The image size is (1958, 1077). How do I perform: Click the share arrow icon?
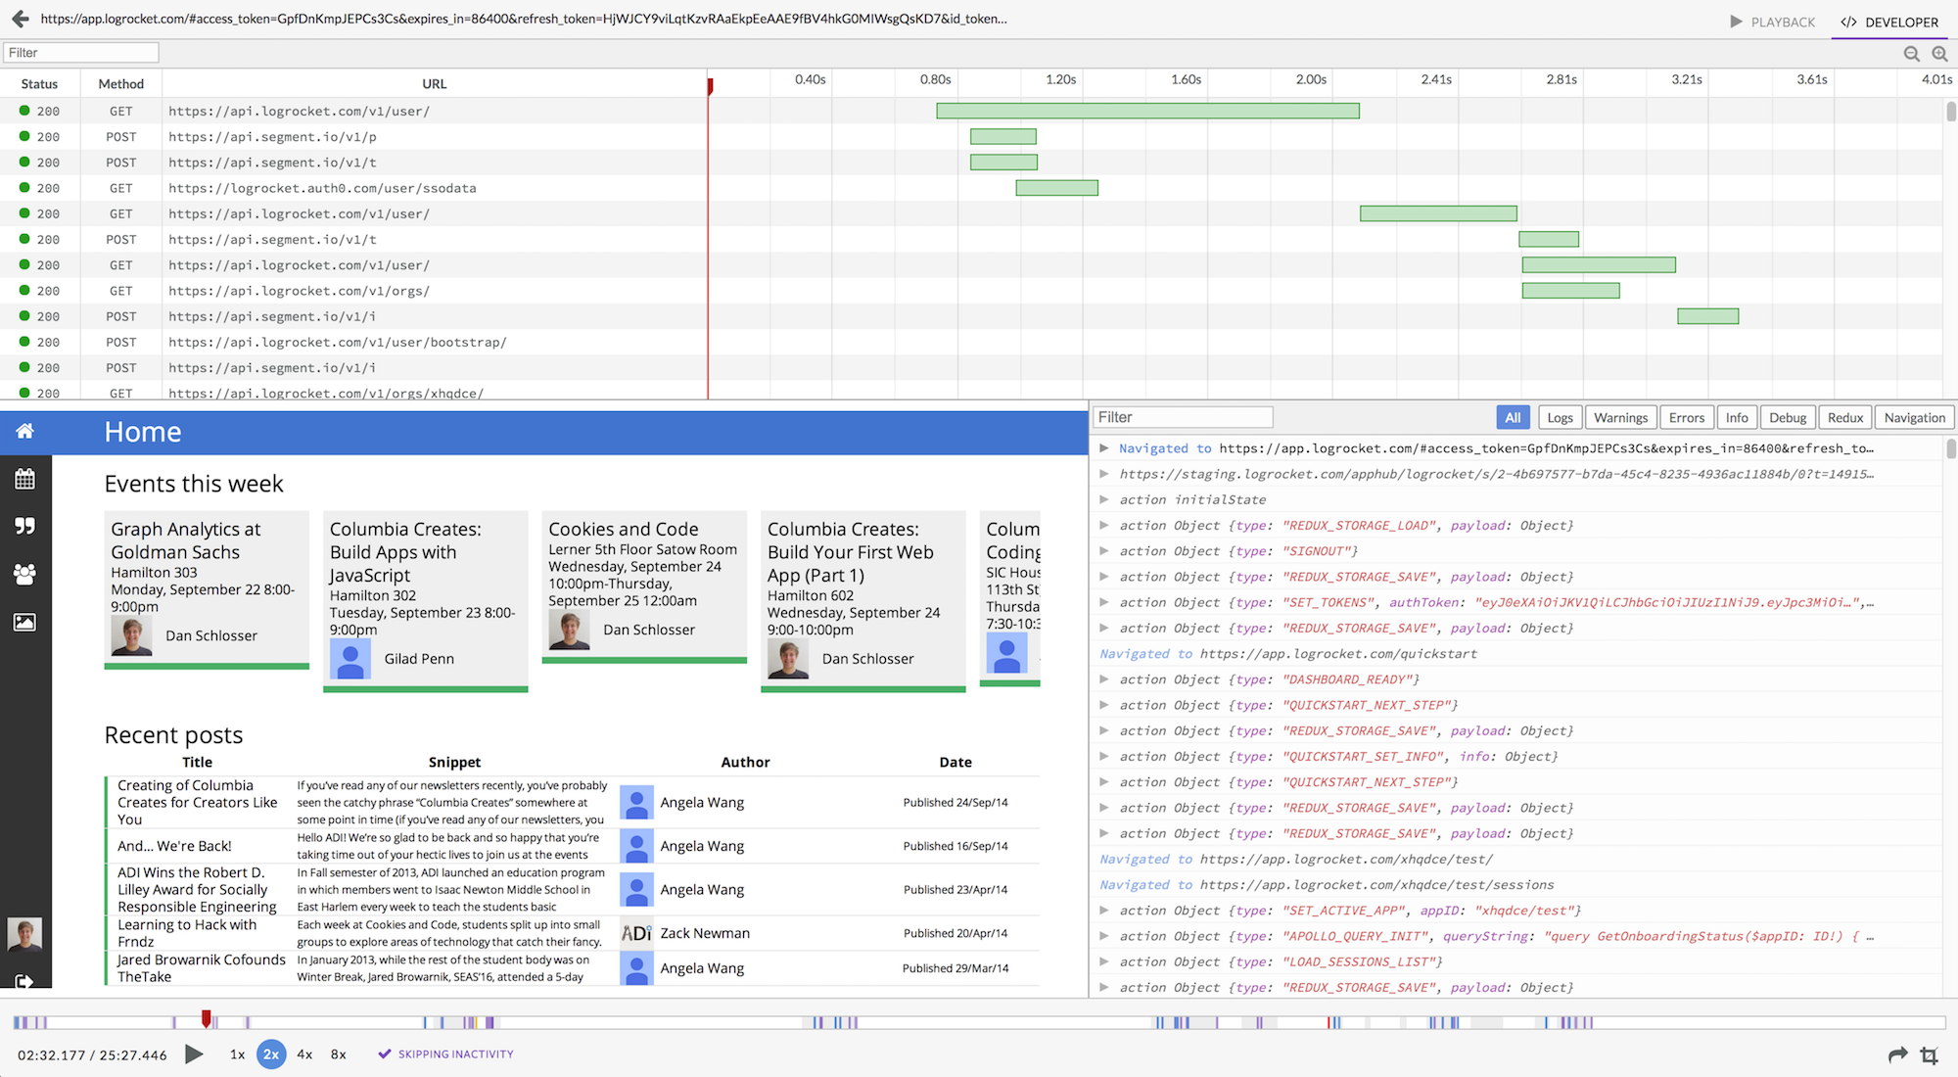point(1897,1054)
